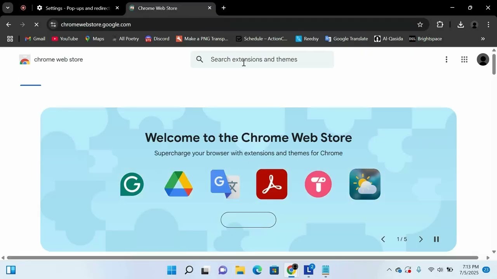Open the Google apps grid
The height and width of the screenshot is (279, 497).
click(x=464, y=59)
